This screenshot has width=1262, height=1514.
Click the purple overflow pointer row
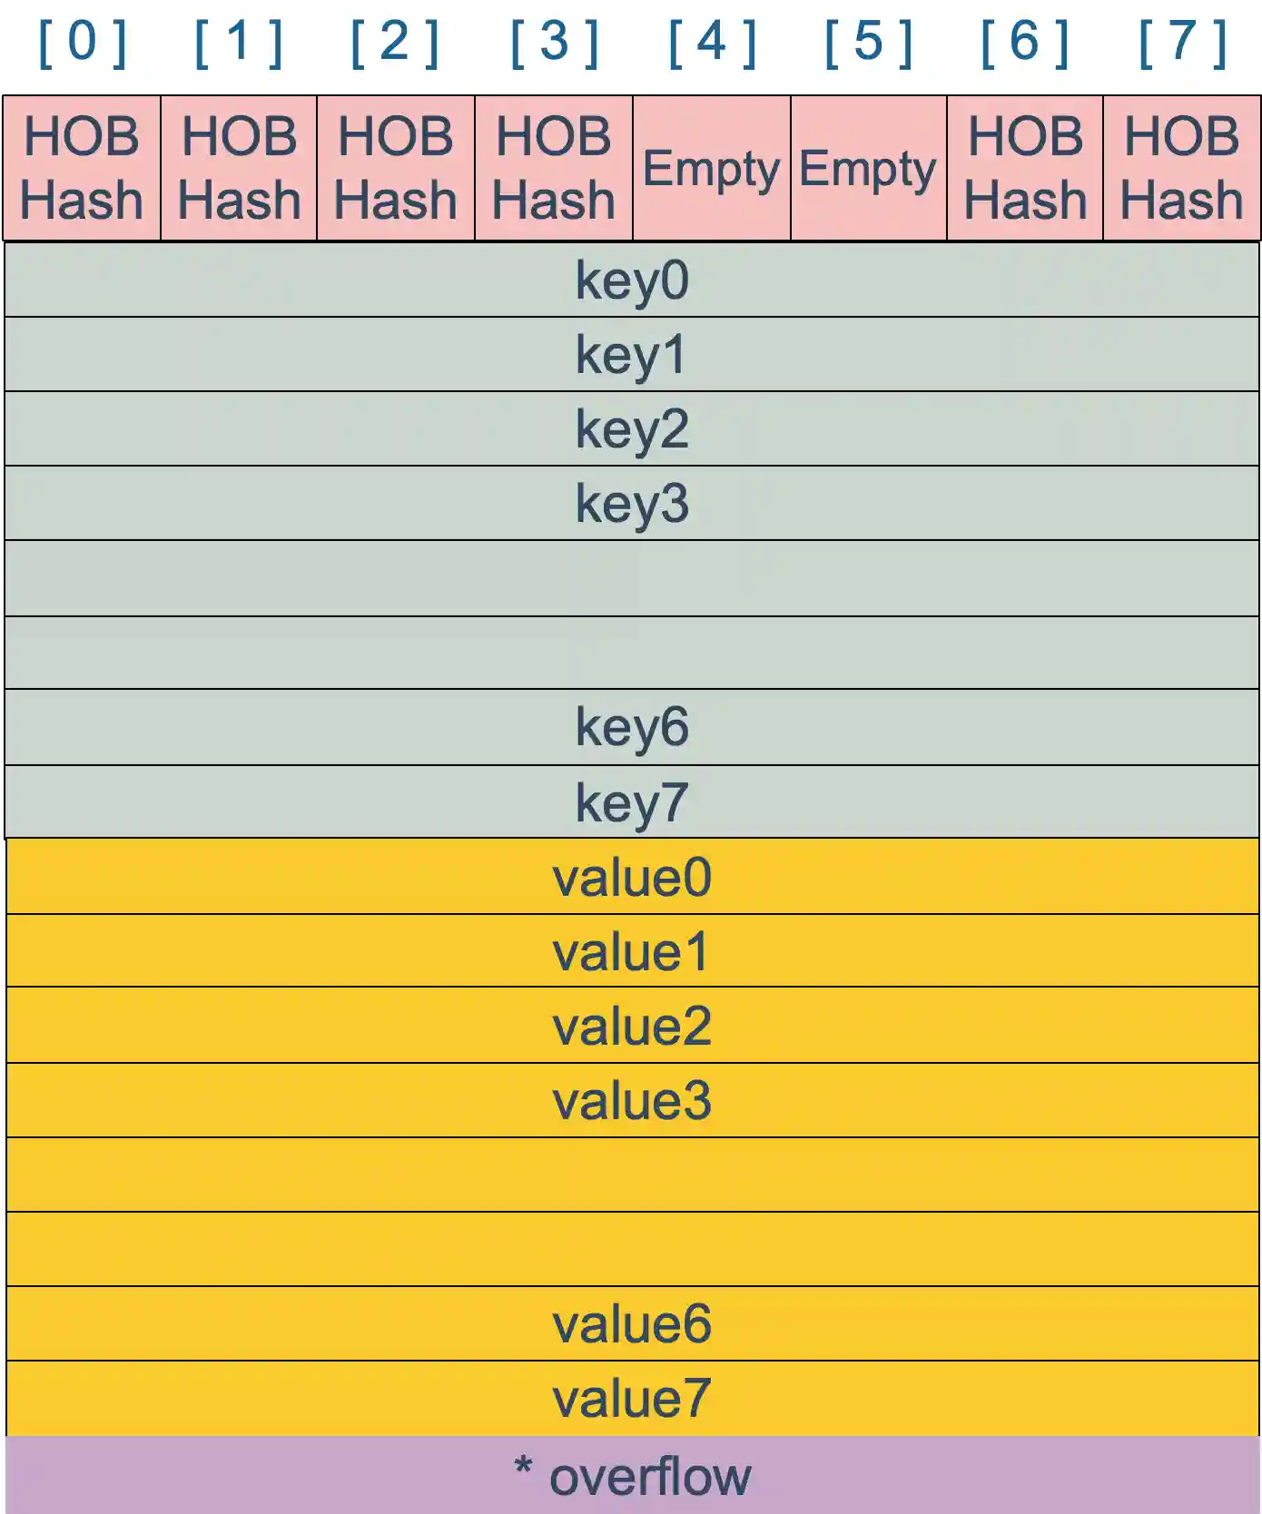(632, 1476)
